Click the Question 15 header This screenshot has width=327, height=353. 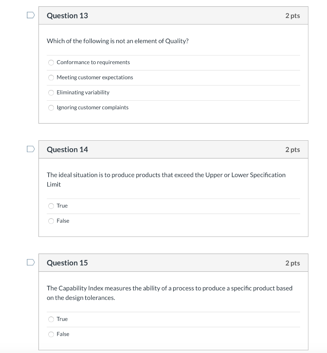67,263
